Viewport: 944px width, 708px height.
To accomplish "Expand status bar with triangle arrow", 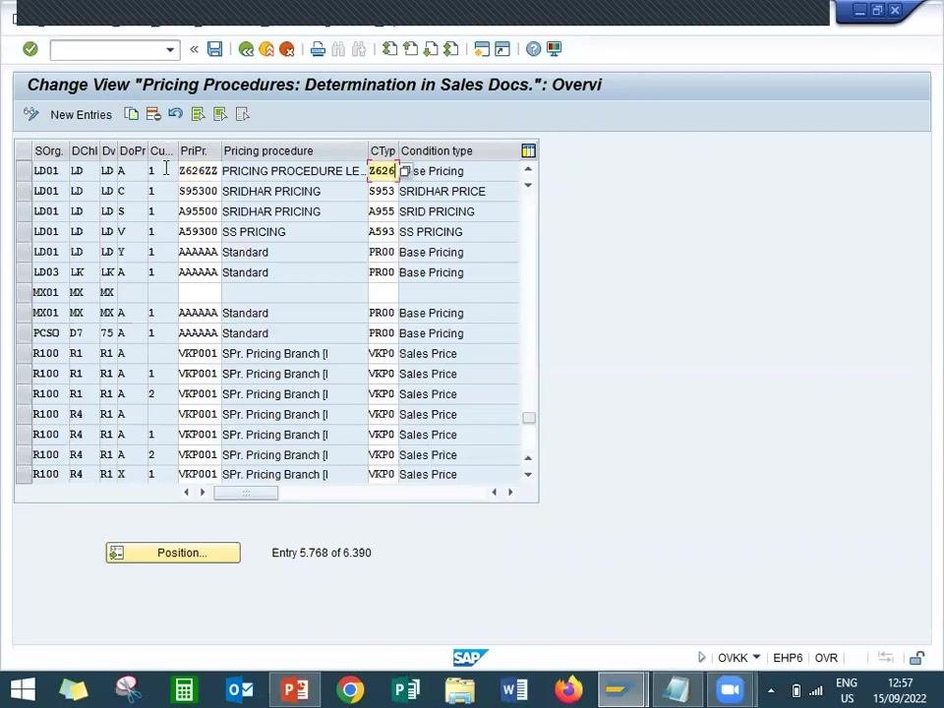I will pos(701,658).
